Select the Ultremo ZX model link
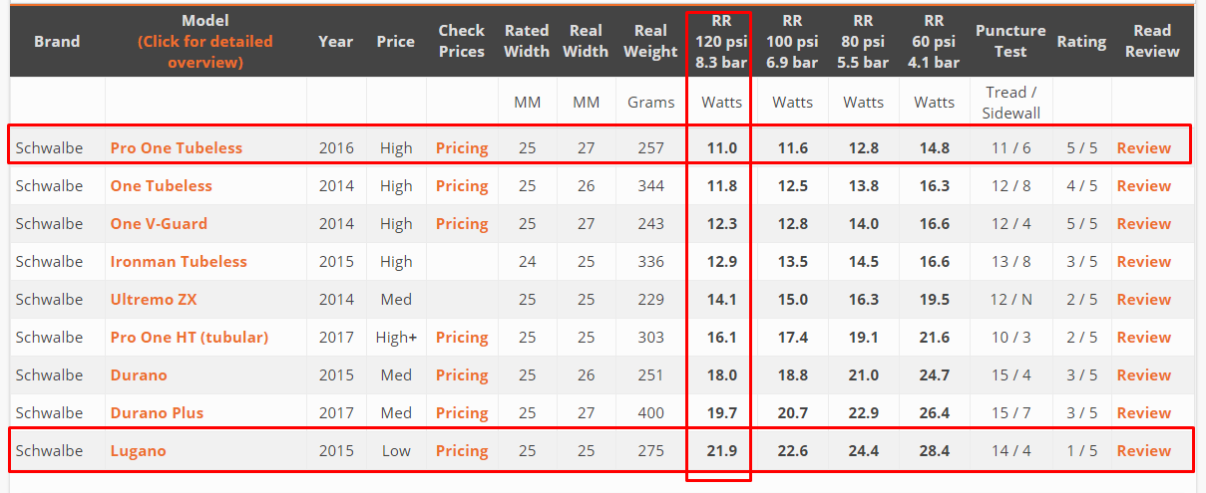Screen dimensions: 1206x493 point(154,299)
